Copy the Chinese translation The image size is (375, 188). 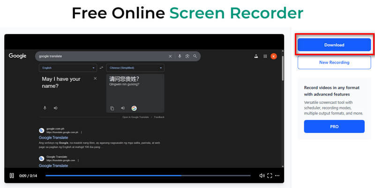pos(112,108)
